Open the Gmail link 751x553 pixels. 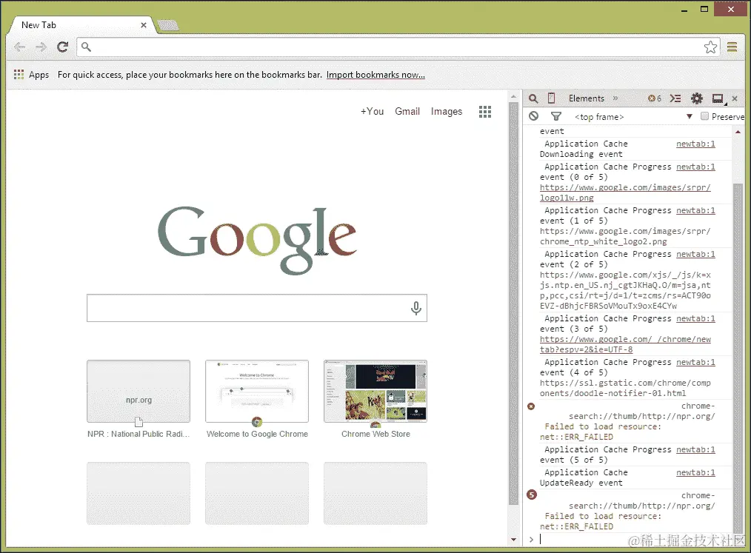tap(407, 112)
